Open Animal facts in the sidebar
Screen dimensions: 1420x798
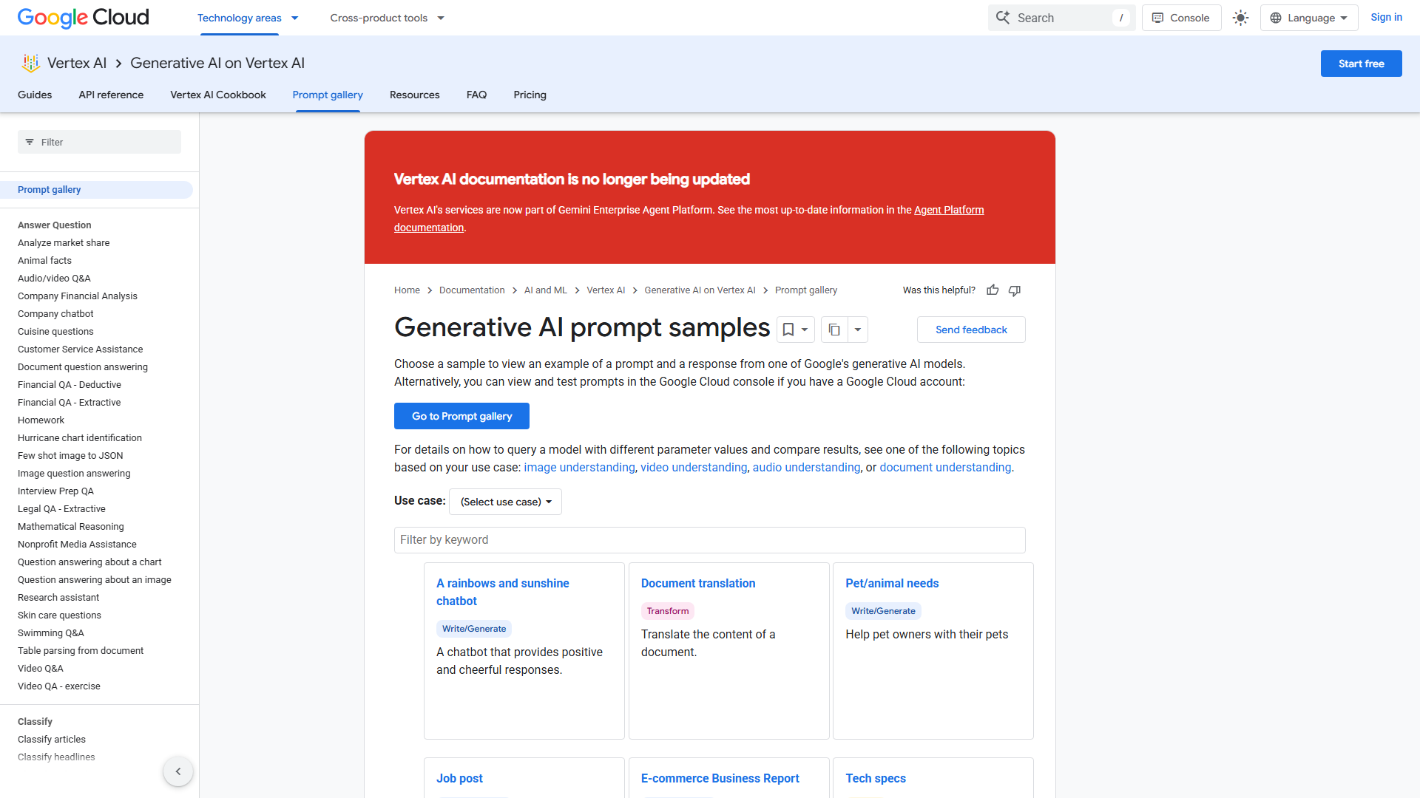(x=44, y=261)
